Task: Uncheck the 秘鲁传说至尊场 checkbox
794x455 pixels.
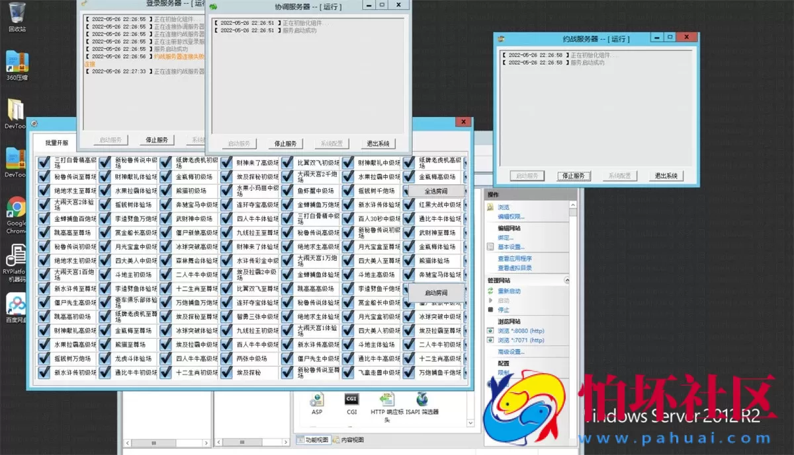Action: pos(44,177)
